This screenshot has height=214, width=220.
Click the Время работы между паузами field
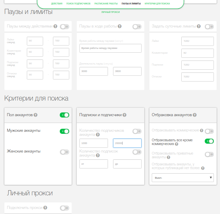110,48
